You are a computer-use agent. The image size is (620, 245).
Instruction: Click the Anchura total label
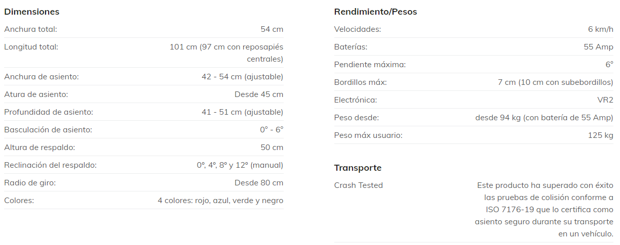point(30,29)
